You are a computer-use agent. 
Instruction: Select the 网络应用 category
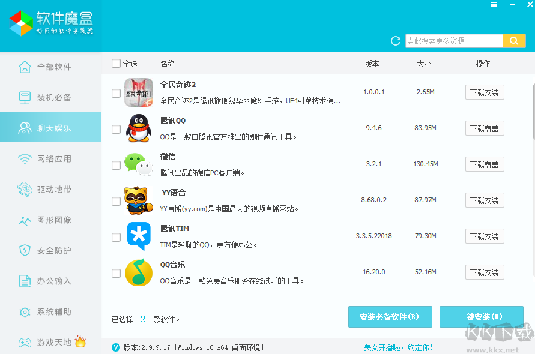(x=50, y=159)
